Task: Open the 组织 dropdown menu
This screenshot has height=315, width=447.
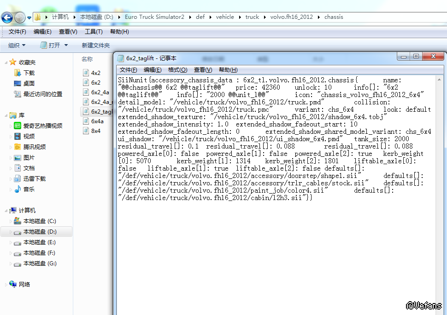Action: click(x=17, y=45)
